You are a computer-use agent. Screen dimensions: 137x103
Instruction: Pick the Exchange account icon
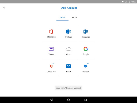pos(86,32)
